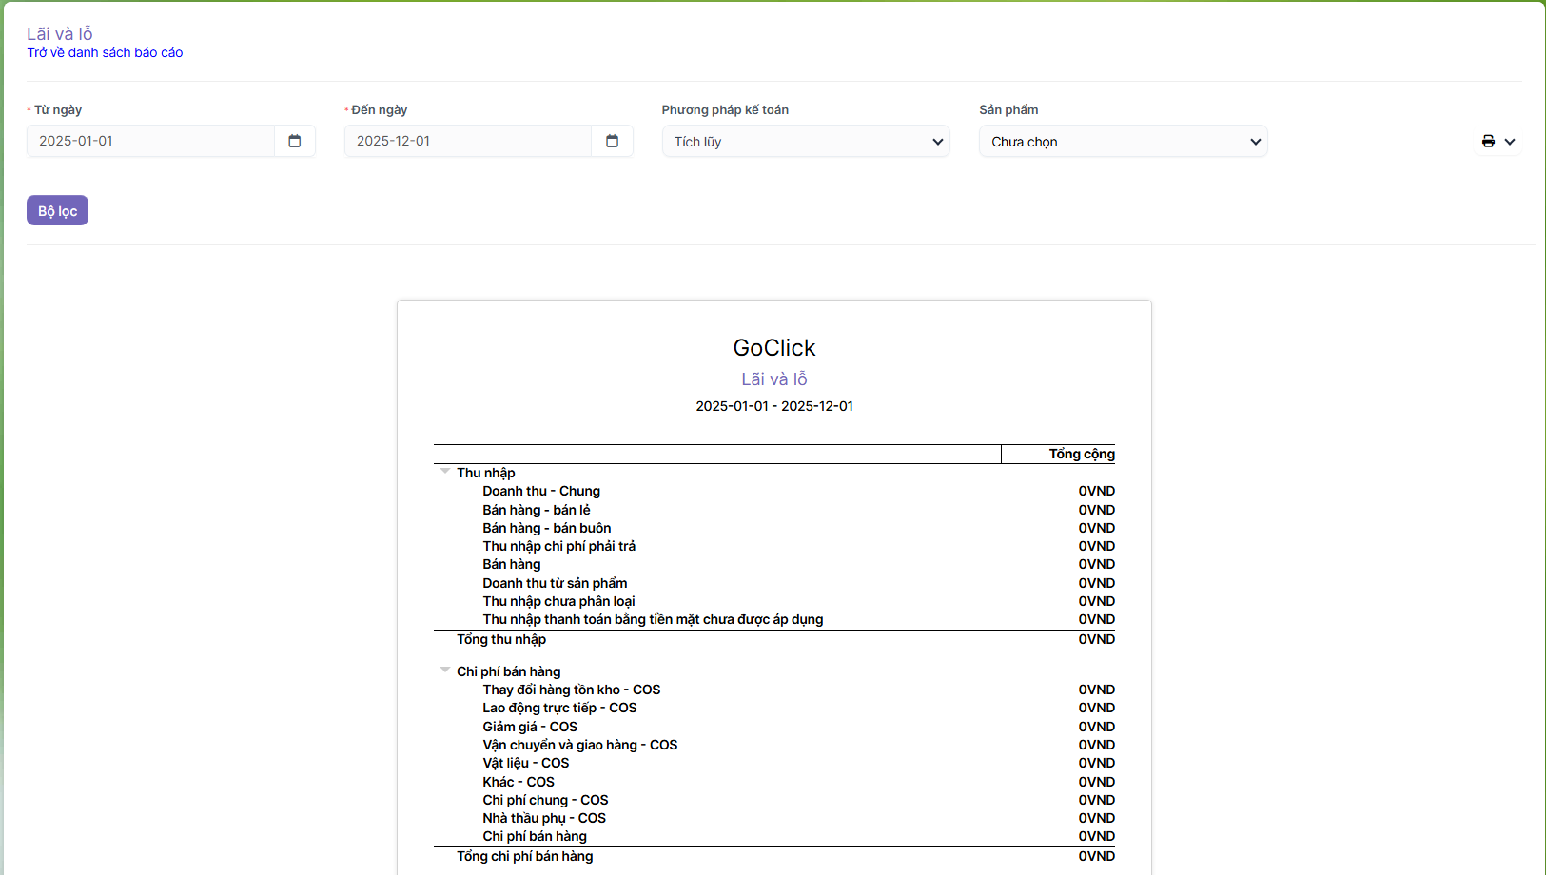Expand the print options chevron arrow
The height and width of the screenshot is (875, 1546).
tap(1510, 142)
